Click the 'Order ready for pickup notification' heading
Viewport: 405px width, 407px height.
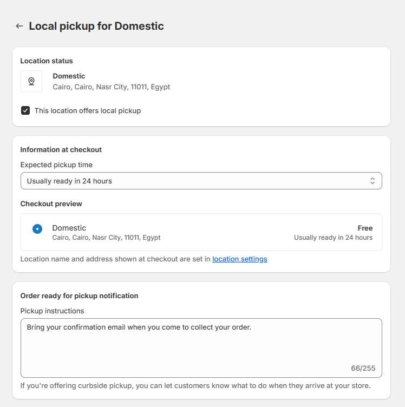(79, 296)
